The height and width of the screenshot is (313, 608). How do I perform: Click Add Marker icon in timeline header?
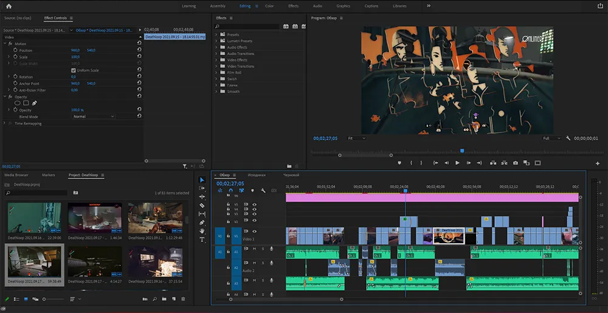(x=252, y=190)
